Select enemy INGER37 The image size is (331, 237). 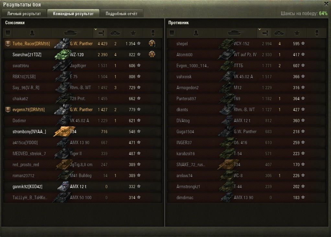coord(184,143)
